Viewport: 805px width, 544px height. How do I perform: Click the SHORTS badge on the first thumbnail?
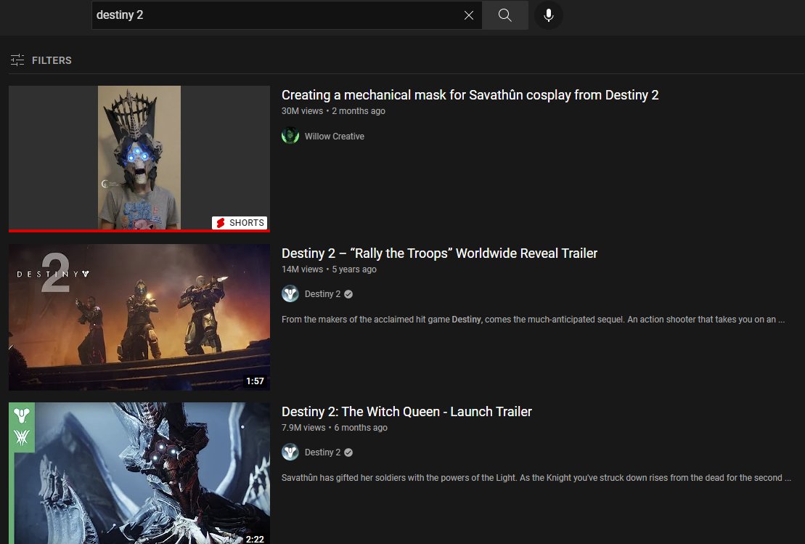click(x=240, y=222)
